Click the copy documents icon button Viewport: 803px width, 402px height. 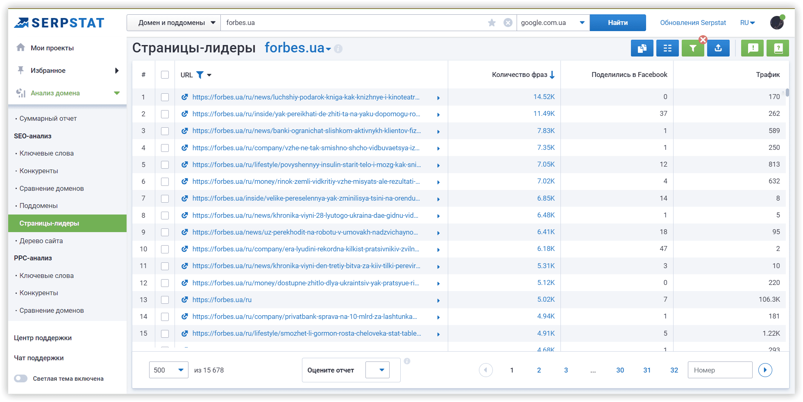[642, 48]
